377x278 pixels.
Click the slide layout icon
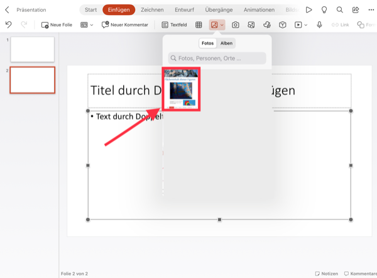[84, 25]
